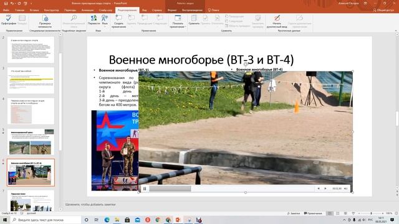The width and height of the screenshot is (399, 224).
Task: Switch to the Анимация tab
Action: [x=87, y=10]
